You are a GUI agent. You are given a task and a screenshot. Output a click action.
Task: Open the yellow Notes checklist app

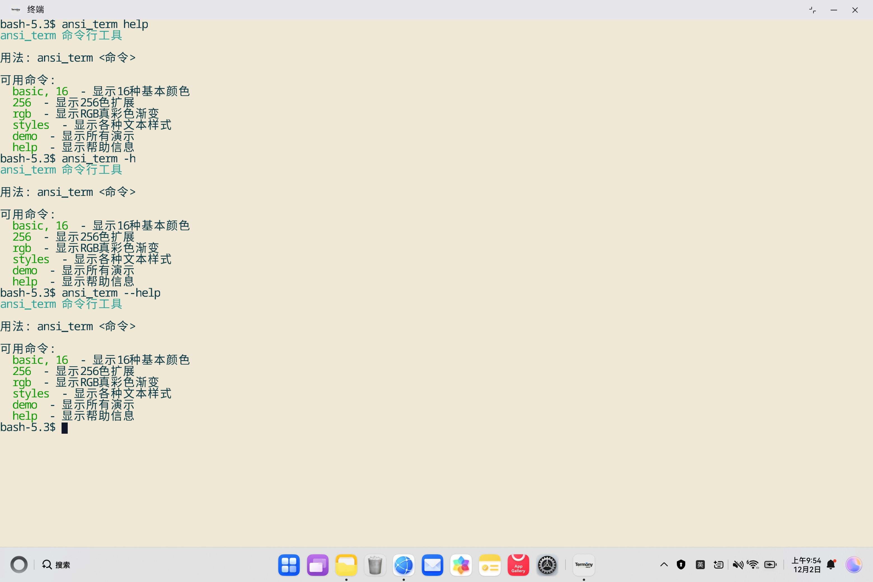point(490,565)
